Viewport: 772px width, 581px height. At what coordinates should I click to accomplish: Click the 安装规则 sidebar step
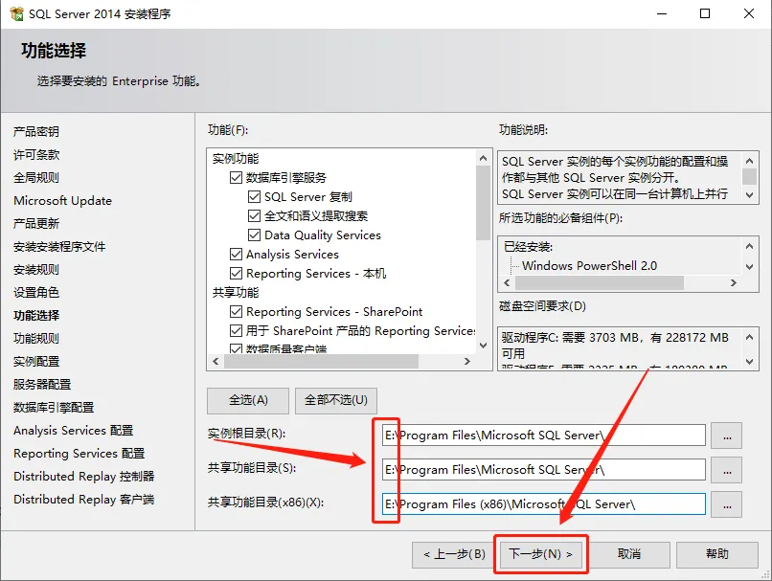(36, 270)
